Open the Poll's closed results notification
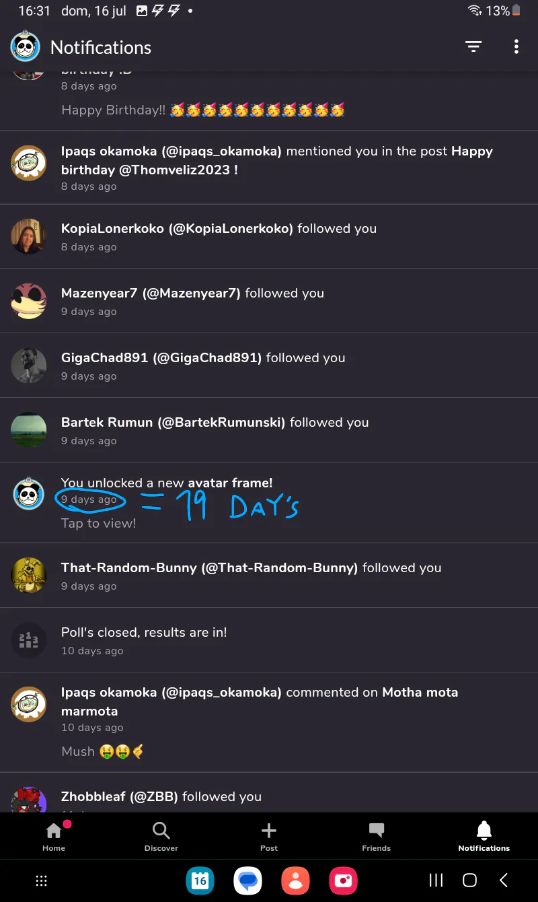The height and width of the screenshot is (902, 538). [269, 640]
